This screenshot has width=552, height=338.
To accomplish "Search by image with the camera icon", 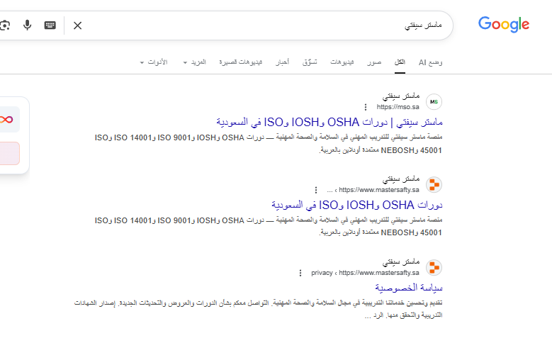I will point(4,26).
